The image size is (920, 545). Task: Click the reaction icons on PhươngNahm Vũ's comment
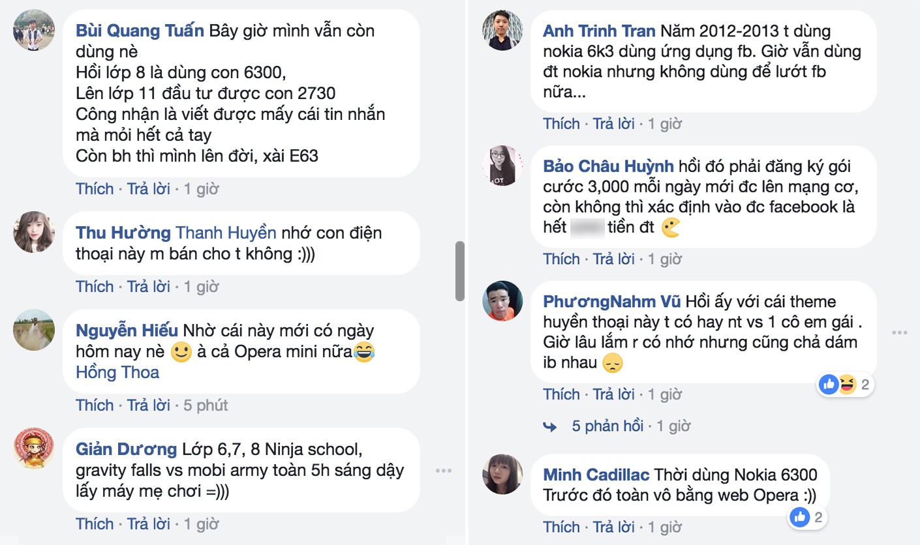pyautogui.click(x=838, y=385)
